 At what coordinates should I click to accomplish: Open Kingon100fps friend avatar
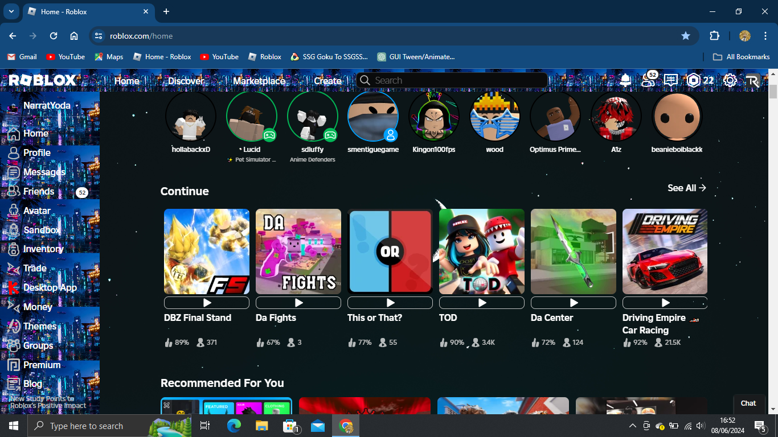click(434, 116)
